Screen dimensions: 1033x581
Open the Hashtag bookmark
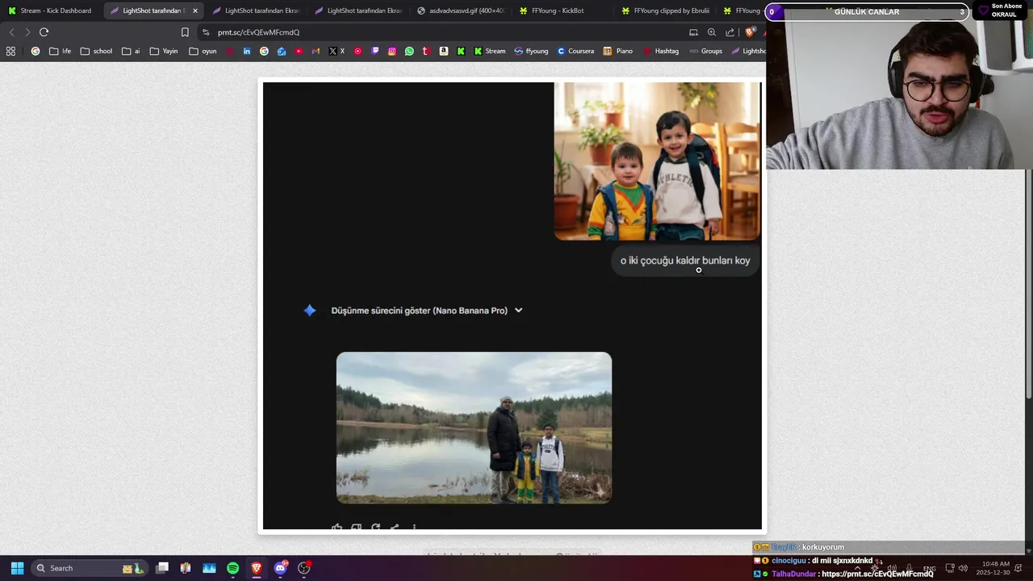click(661, 51)
